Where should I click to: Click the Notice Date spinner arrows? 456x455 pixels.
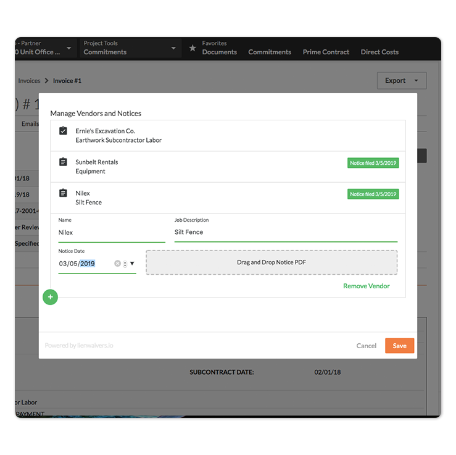(x=125, y=264)
